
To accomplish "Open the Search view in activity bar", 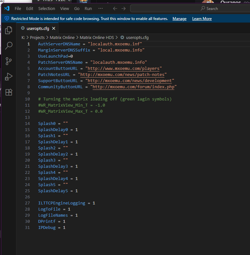I will [x=9, y=46].
